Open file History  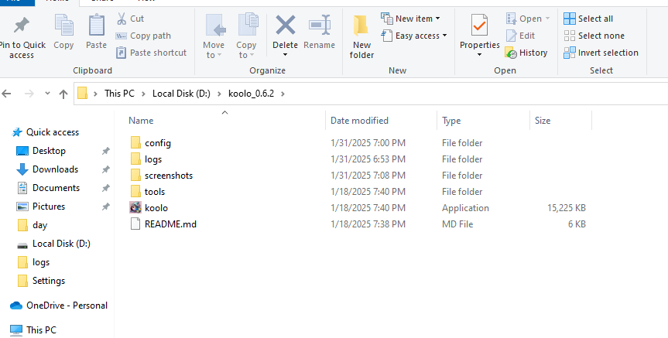pyautogui.click(x=526, y=53)
